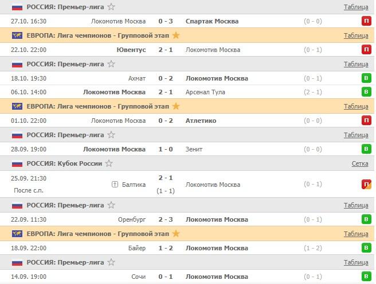Click loss badge for Atletico match

366,121
